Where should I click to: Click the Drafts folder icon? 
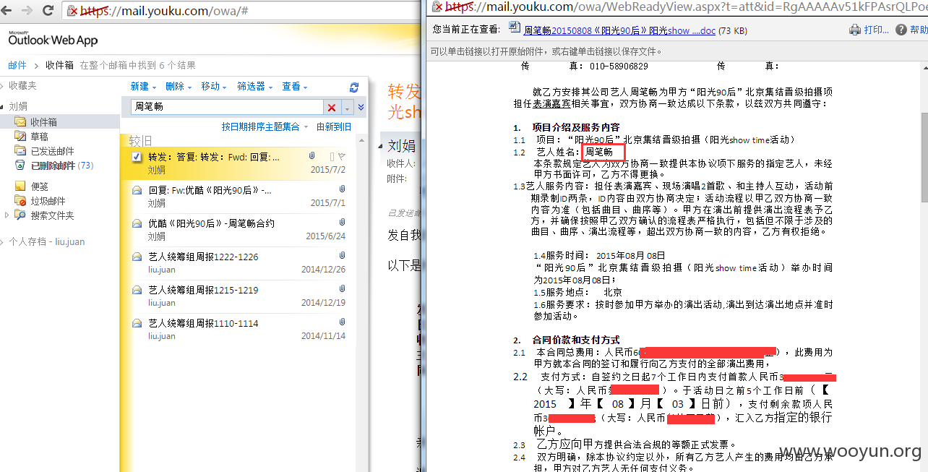[20, 137]
